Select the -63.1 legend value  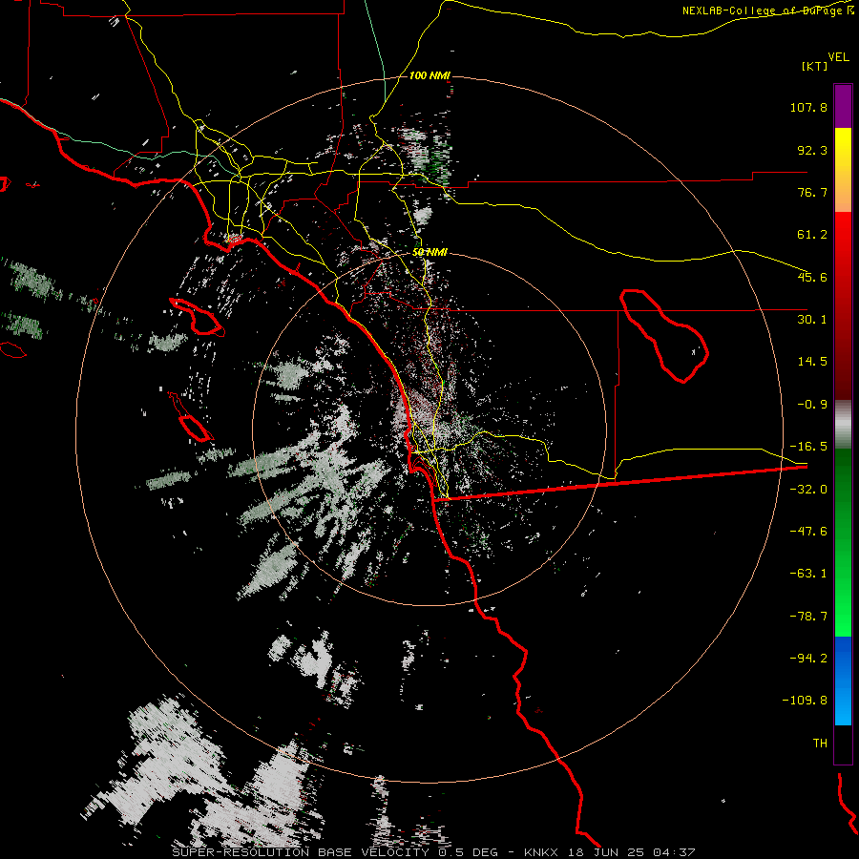(808, 574)
